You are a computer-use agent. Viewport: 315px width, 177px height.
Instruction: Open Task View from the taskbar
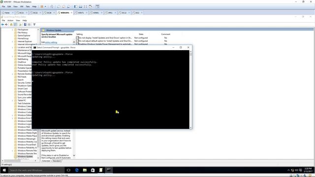coord(68,170)
